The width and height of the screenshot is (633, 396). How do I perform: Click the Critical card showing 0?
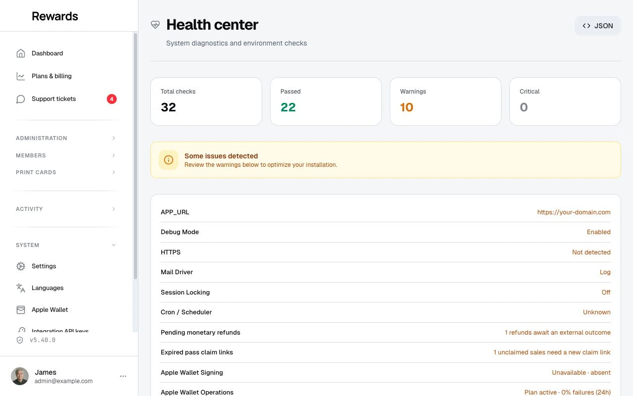click(x=565, y=101)
